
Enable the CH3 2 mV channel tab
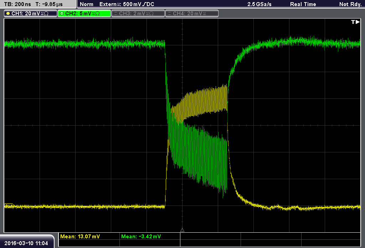tap(138, 14)
